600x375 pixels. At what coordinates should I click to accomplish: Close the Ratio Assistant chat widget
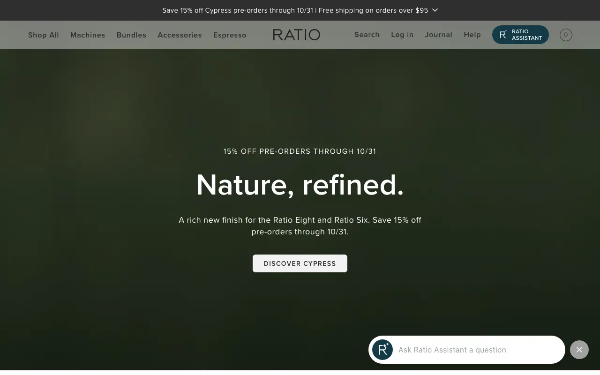[x=579, y=350]
